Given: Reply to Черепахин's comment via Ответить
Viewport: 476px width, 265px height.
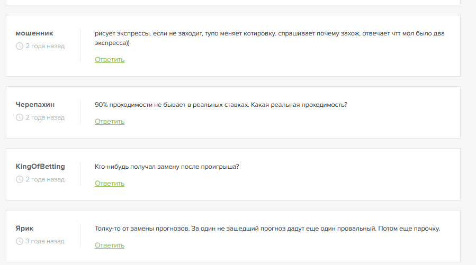Looking at the screenshot, I should coord(110,122).
